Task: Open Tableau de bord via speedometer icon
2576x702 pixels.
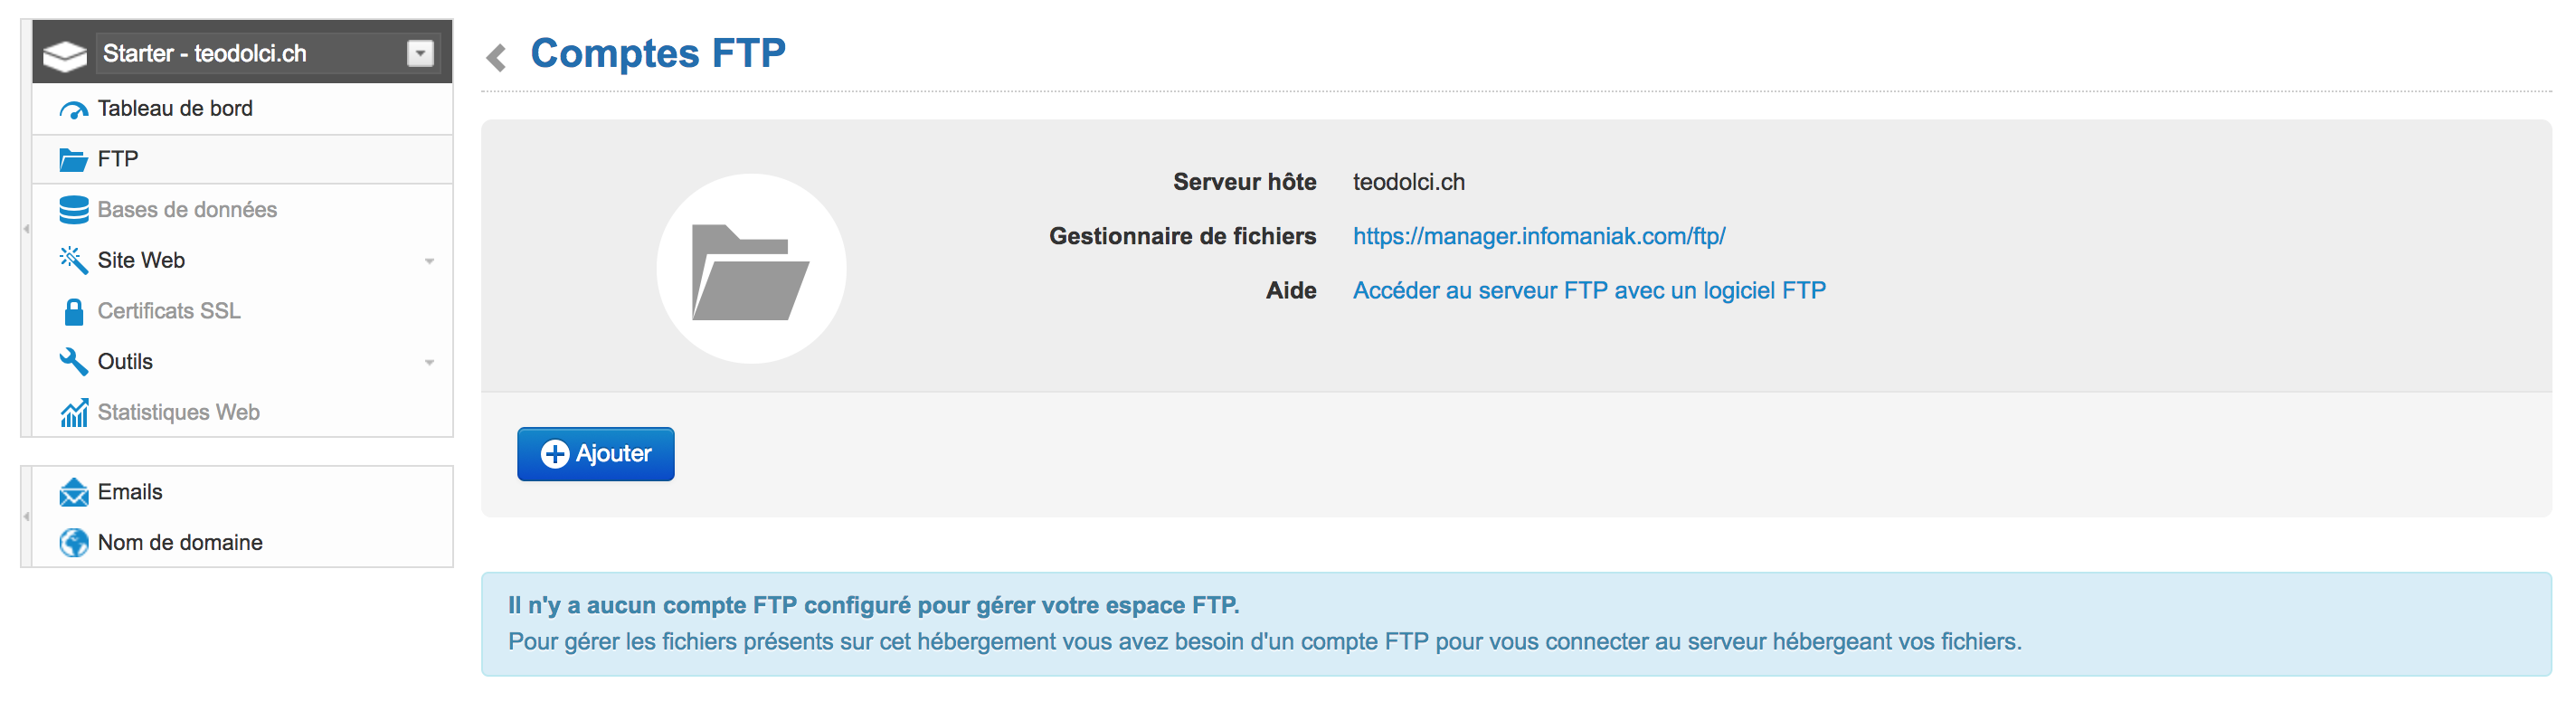Action: (73, 107)
